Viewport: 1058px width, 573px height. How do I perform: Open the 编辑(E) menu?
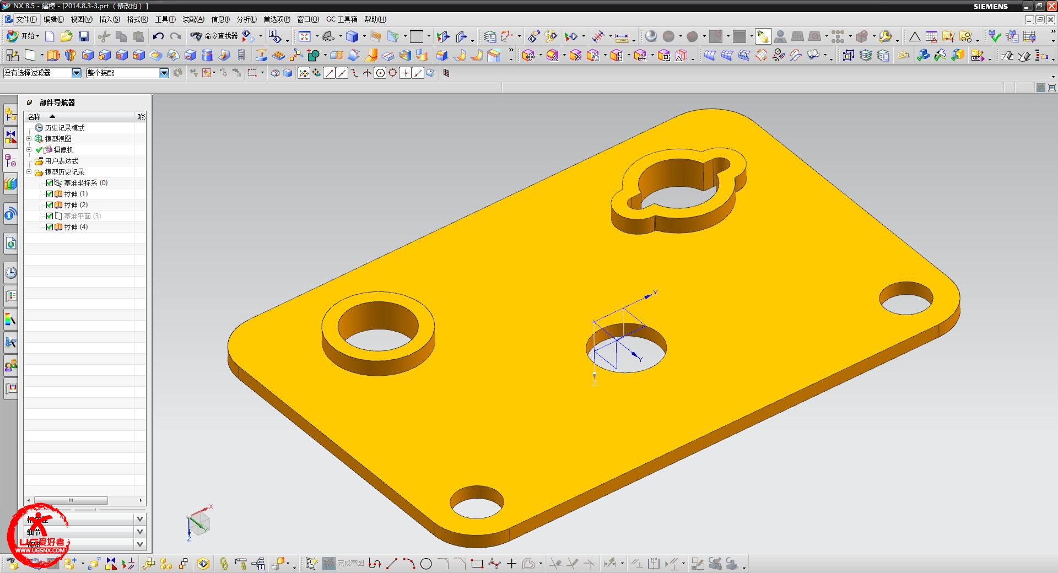tap(53, 19)
